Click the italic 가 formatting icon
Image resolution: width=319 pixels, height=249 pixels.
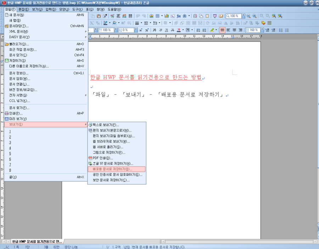(x=161, y=30)
